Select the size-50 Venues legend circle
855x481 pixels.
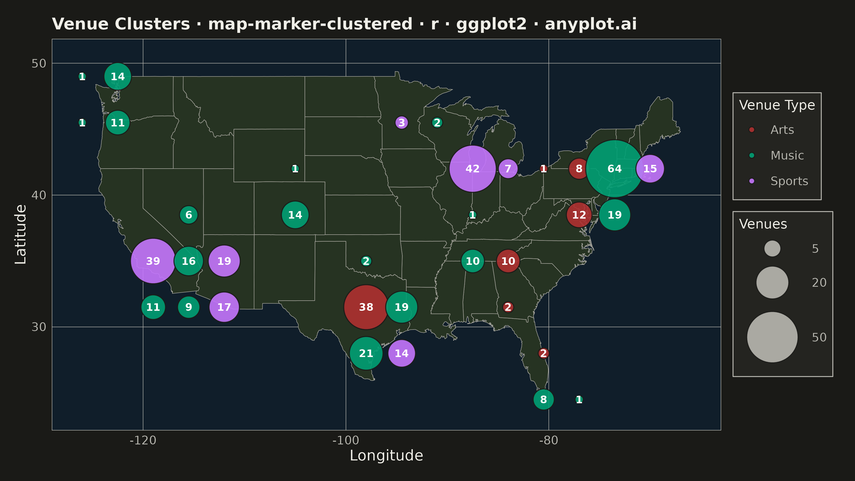click(772, 337)
